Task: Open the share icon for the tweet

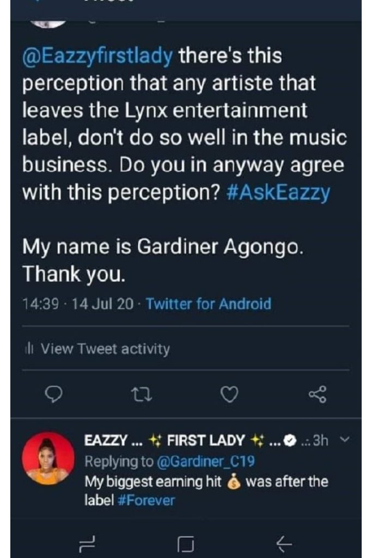Action: pos(317,395)
